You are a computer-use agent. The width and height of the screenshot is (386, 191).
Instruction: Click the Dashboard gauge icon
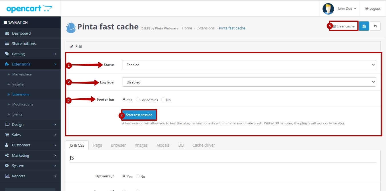(x=7, y=33)
